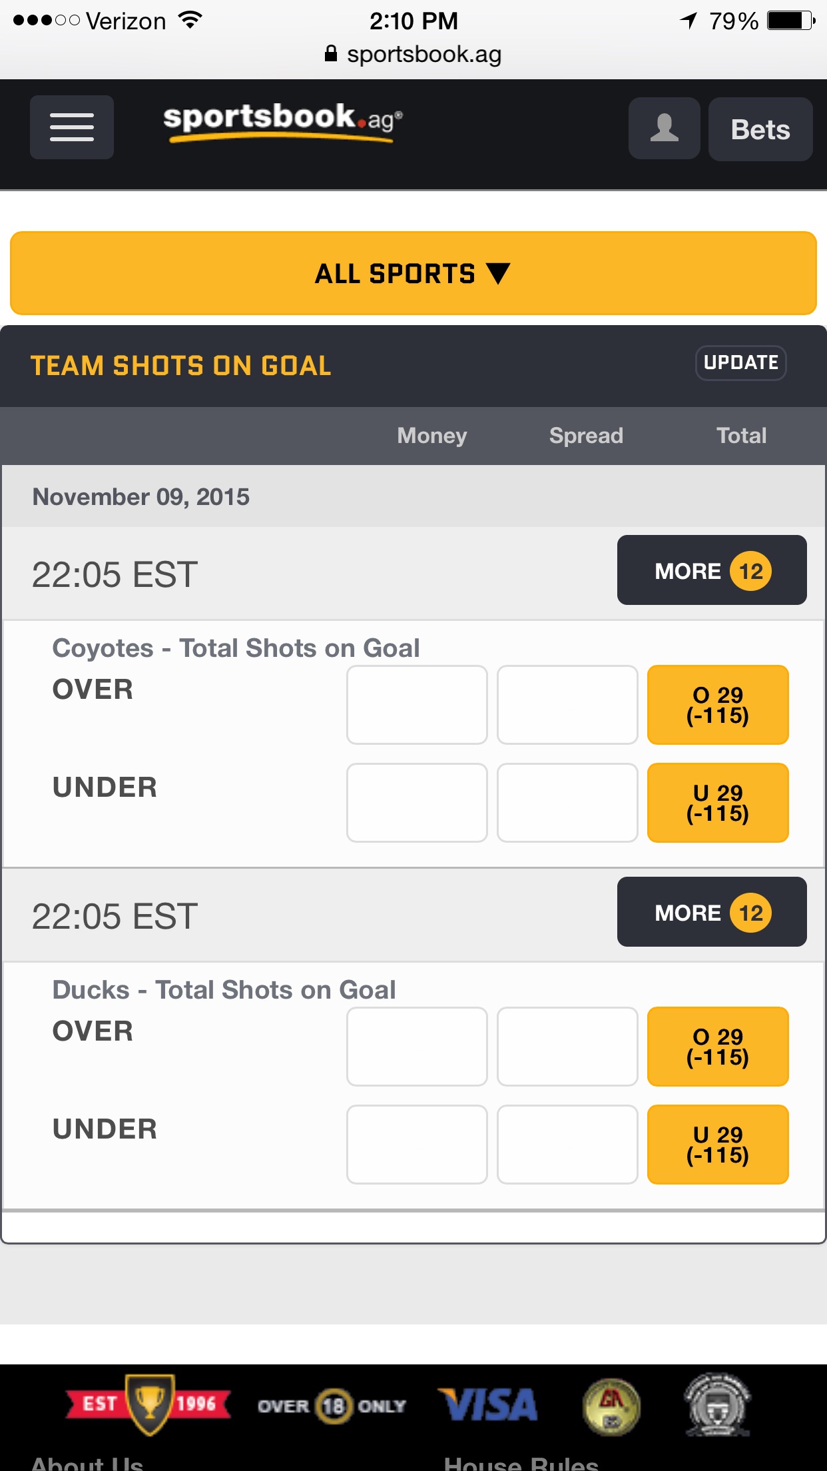
Task: Expand the All Sports dropdown
Action: pos(413,273)
